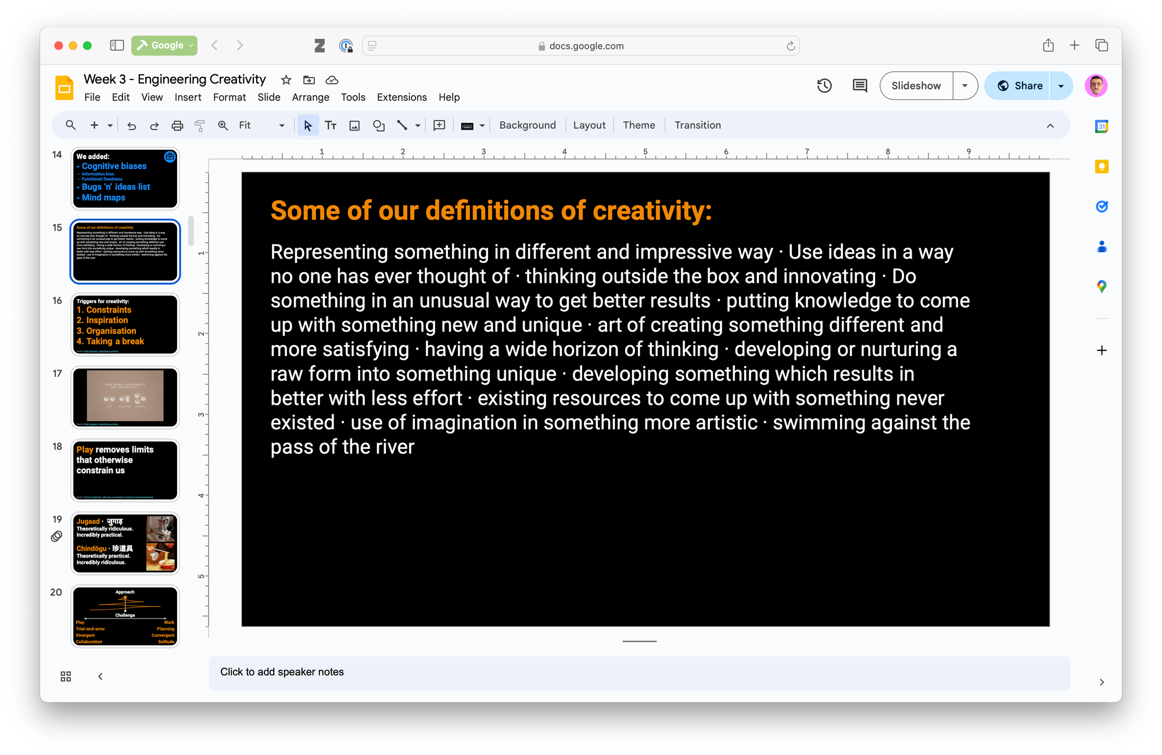Screen dimensions: 1162x755
Task: Click the Insert image icon
Action: pos(354,125)
